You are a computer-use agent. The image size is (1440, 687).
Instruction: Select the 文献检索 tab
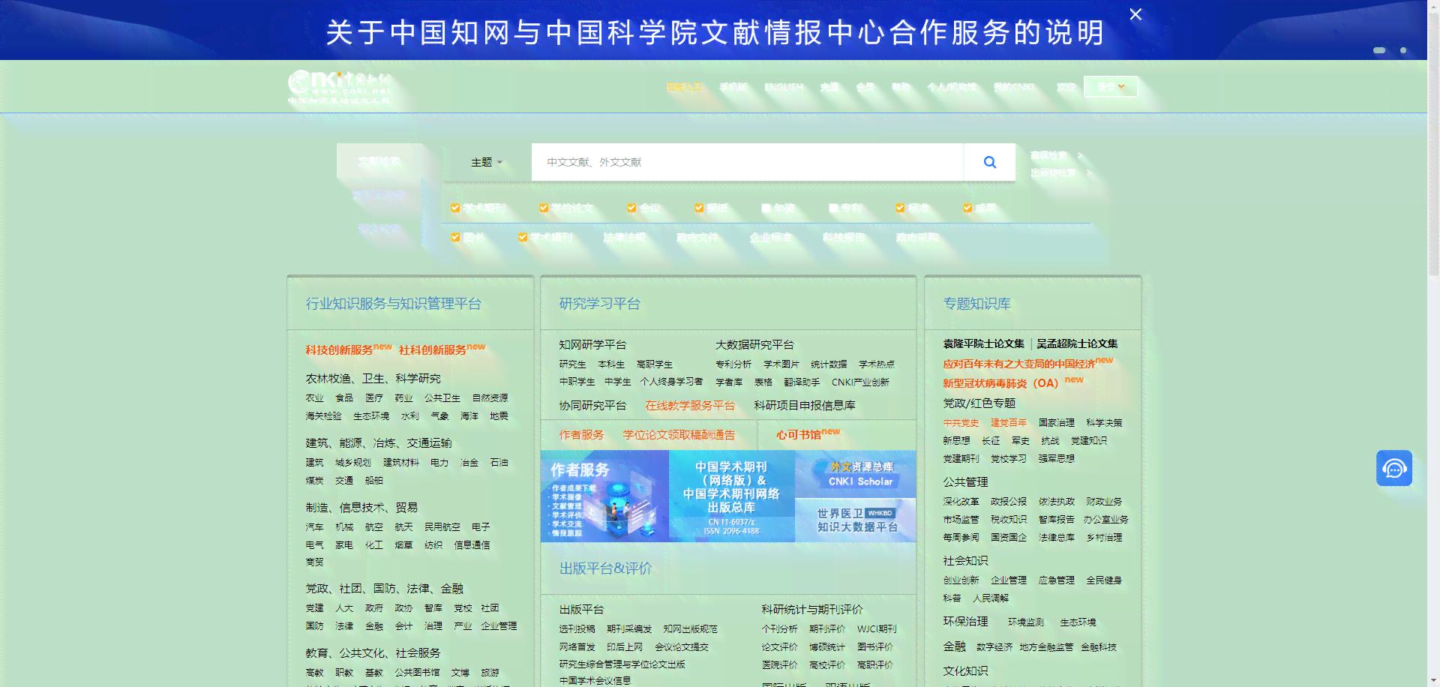click(379, 161)
